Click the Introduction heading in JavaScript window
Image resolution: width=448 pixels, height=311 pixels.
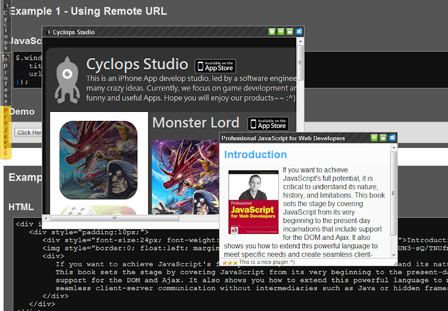click(x=255, y=154)
